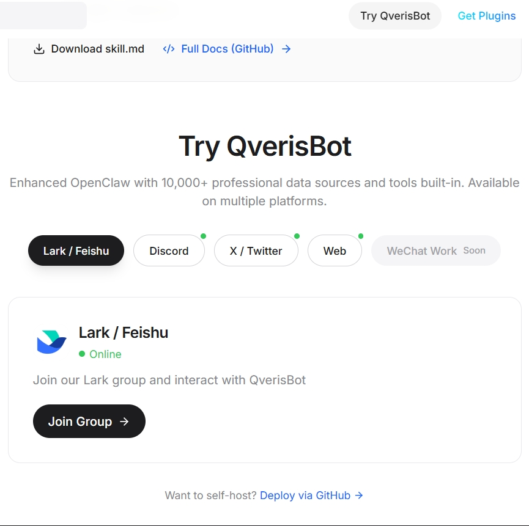Open Full Docs (GitHub) link
Image resolution: width=529 pixels, height=526 pixels.
click(227, 49)
